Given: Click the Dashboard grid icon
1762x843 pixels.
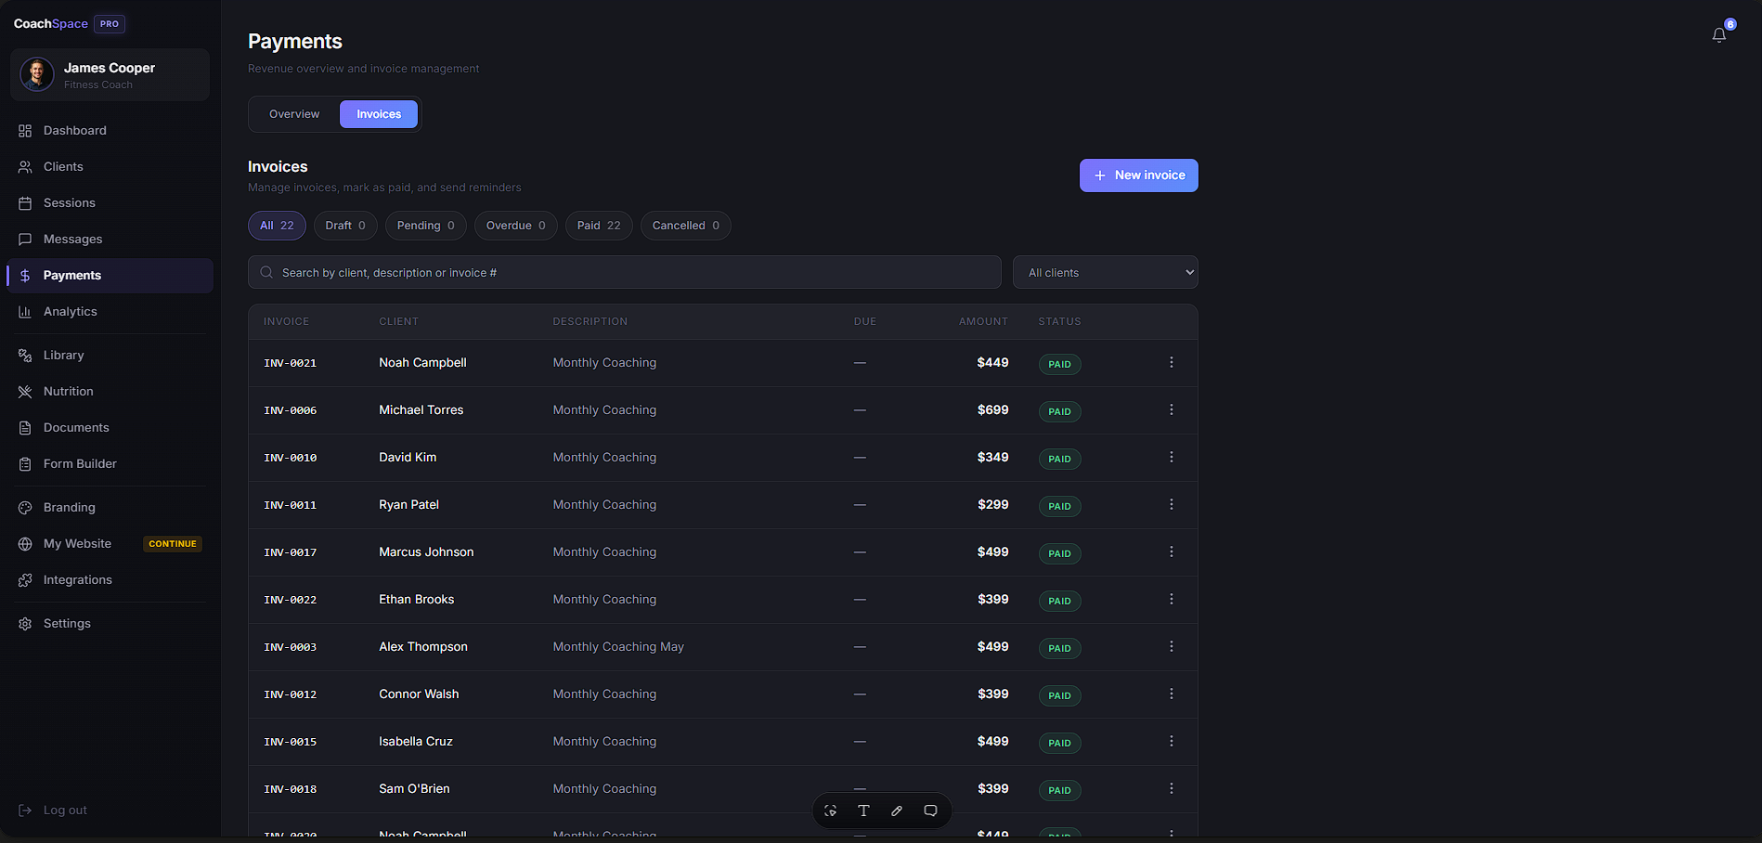Looking at the screenshot, I should (x=25, y=131).
